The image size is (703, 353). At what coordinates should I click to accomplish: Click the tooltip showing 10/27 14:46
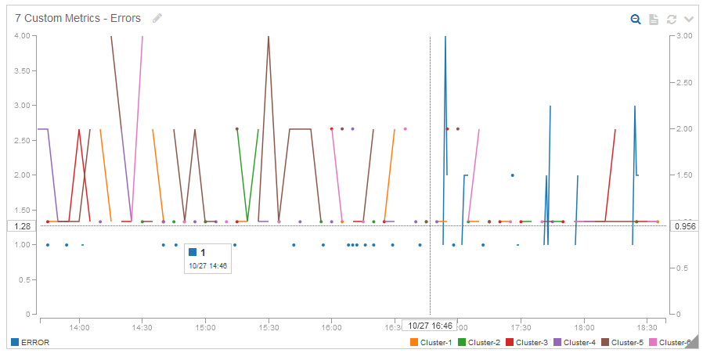(x=208, y=259)
